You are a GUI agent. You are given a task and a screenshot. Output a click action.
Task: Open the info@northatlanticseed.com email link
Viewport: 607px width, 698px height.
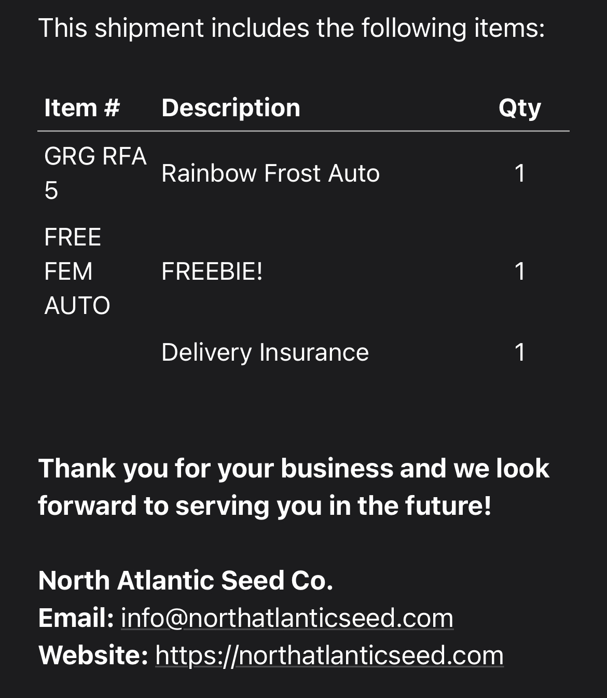287,618
